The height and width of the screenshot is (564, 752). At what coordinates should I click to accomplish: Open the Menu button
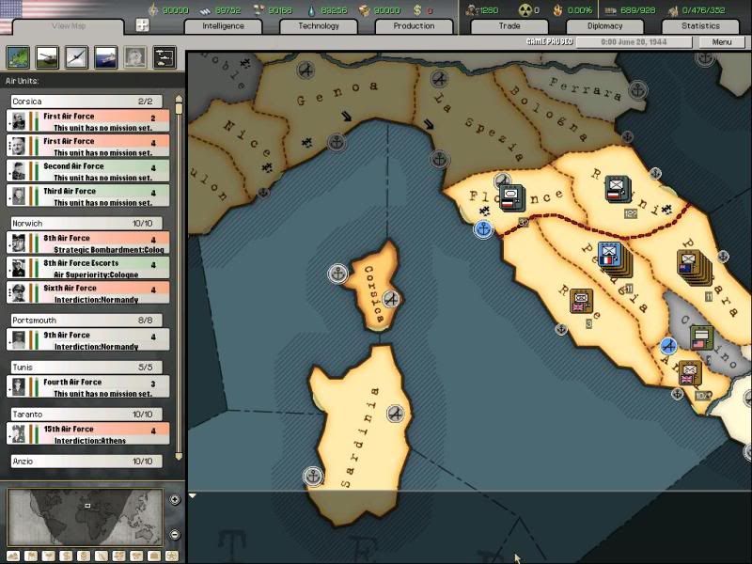[722, 42]
